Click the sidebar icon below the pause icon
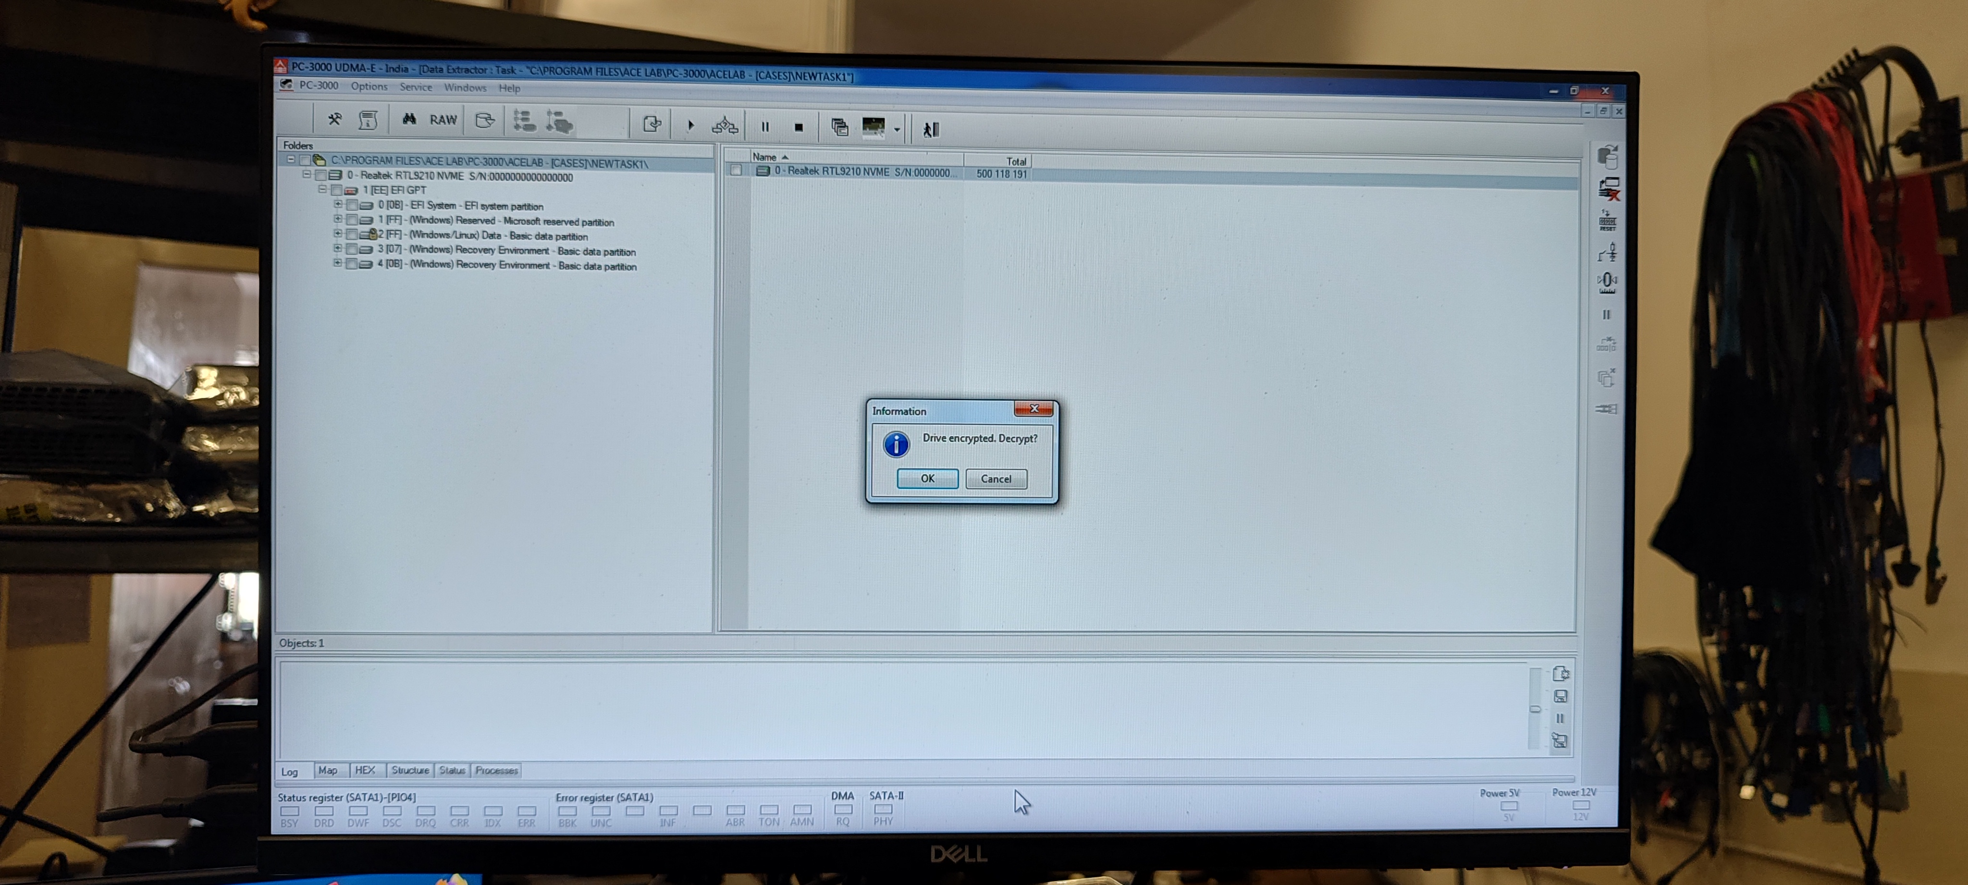The width and height of the screenshot is (1968, 885). click(1606, 344)
